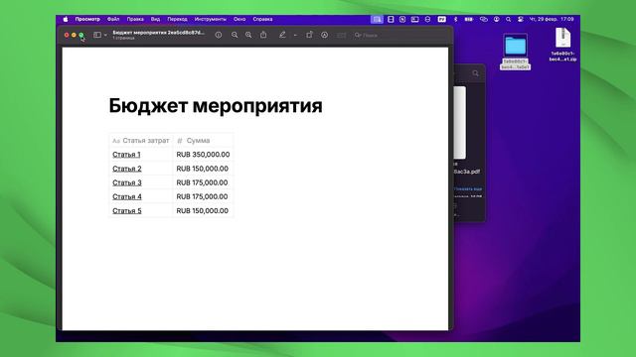Viewport: 636px width, 357px height.
Task: Open the Справка menu
Action: point(262,19)
